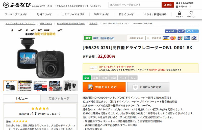202x130 pixels.
Task: Click the product title OWL-DR04-BK
Action: pos(137,48)
